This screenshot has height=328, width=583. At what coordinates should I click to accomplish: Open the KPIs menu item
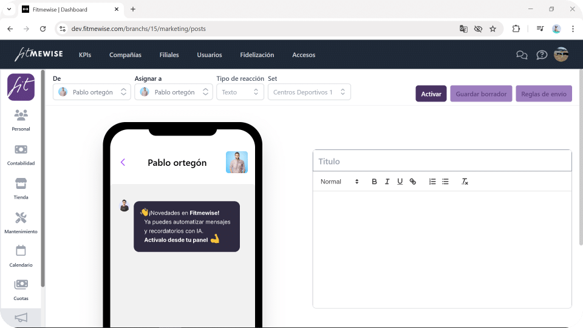point(85,55)
